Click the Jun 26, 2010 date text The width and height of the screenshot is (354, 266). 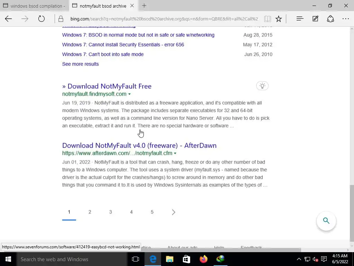258,54
